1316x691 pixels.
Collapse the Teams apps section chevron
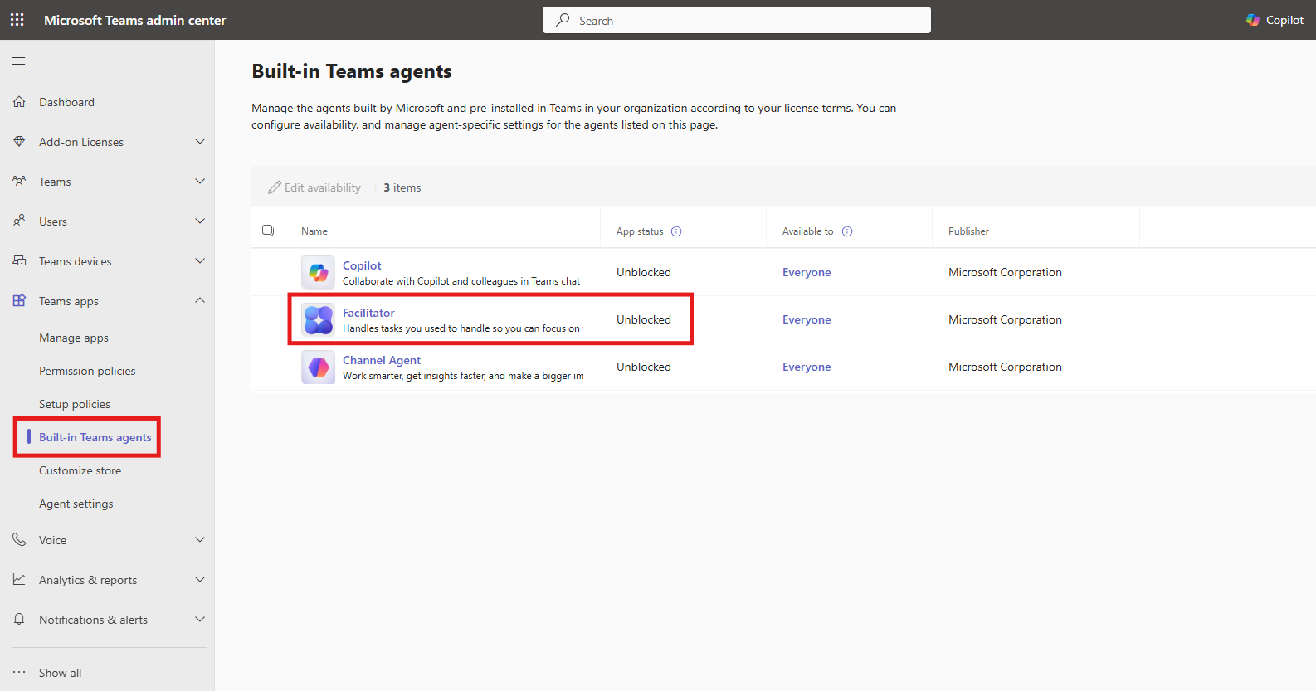(200, 300)
